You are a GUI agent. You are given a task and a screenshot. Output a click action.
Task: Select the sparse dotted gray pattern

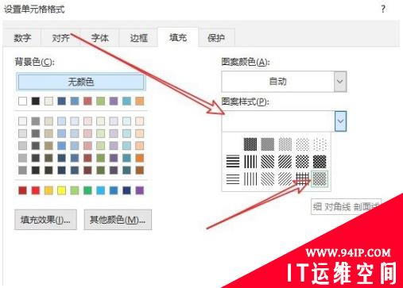[x=320, y=144]
